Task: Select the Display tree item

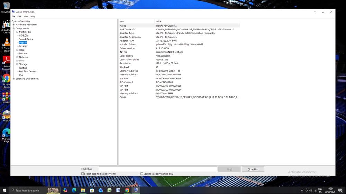Action: [23, 43]
